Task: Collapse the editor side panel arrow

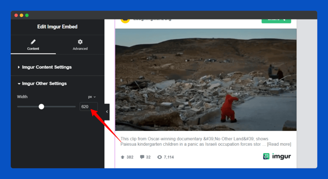Action: (107, 112)
